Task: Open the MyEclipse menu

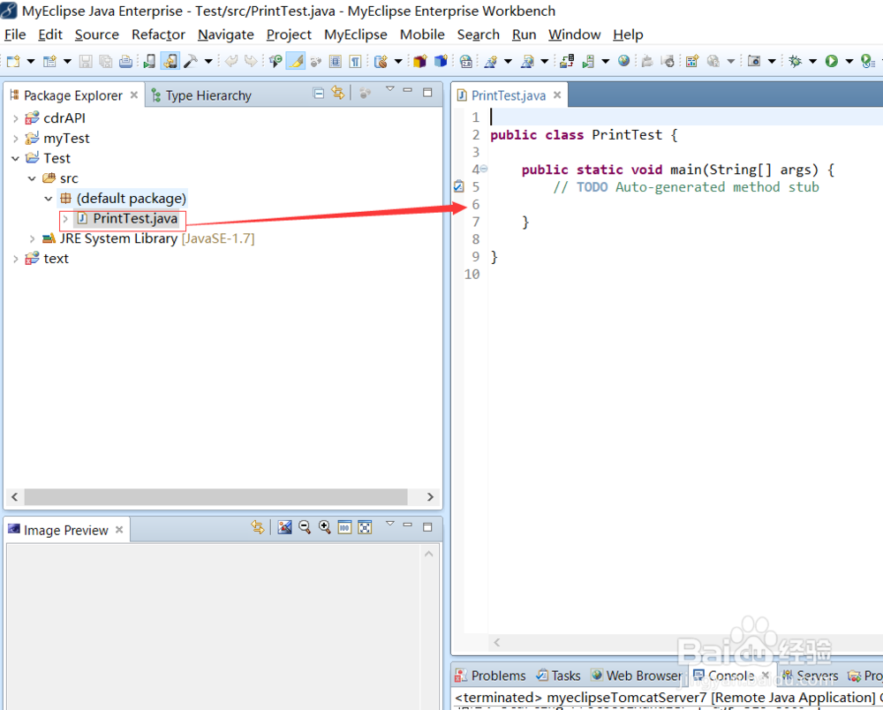Action: pos(355,34)
